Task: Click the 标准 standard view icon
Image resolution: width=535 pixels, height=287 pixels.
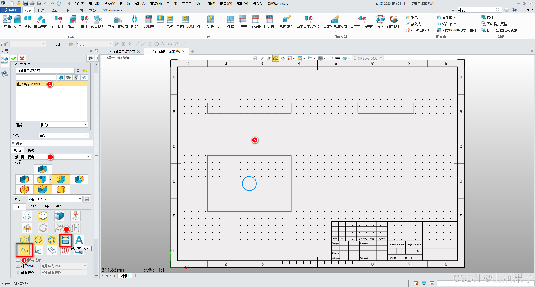Action: tap(17, 22)
